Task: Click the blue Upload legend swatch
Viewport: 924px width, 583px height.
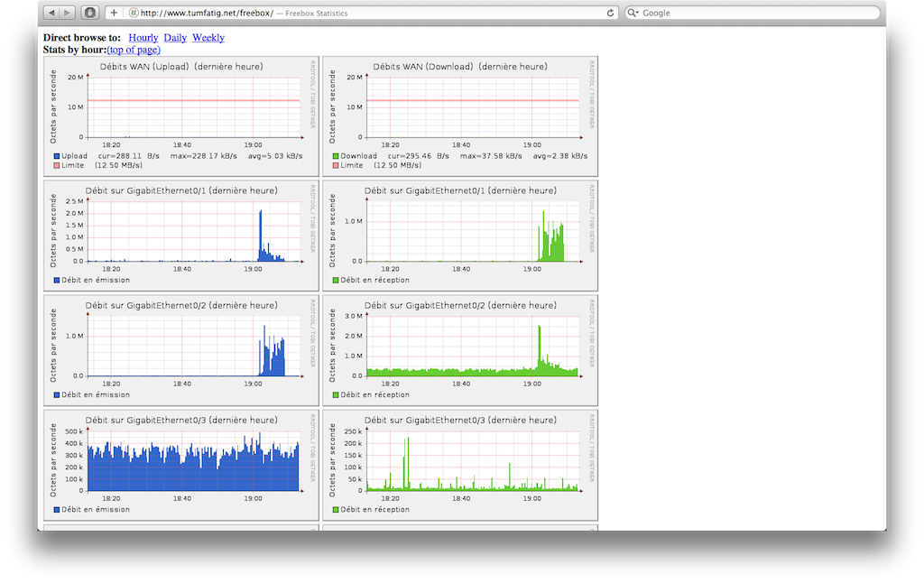Action: click(57, 156)
